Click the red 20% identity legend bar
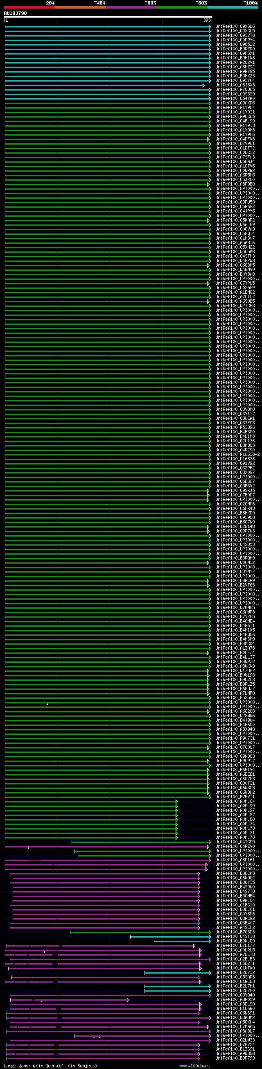 [x=29, y=7]
